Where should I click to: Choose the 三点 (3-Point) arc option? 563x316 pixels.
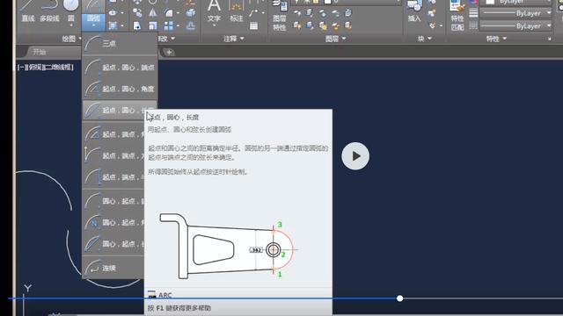point(120,44)
